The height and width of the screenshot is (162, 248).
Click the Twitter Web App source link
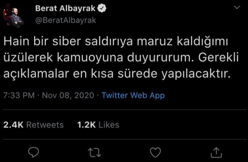pos(133,95)
